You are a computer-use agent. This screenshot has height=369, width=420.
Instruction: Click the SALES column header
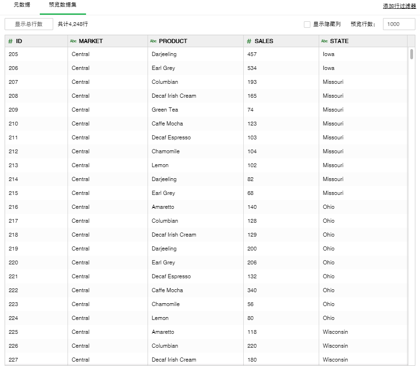[264, 41]
